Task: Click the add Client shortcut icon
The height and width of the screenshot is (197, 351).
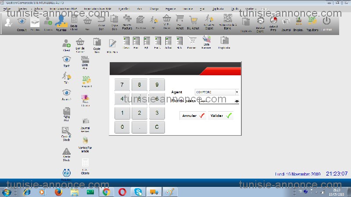Action: (x=66, y=44)
